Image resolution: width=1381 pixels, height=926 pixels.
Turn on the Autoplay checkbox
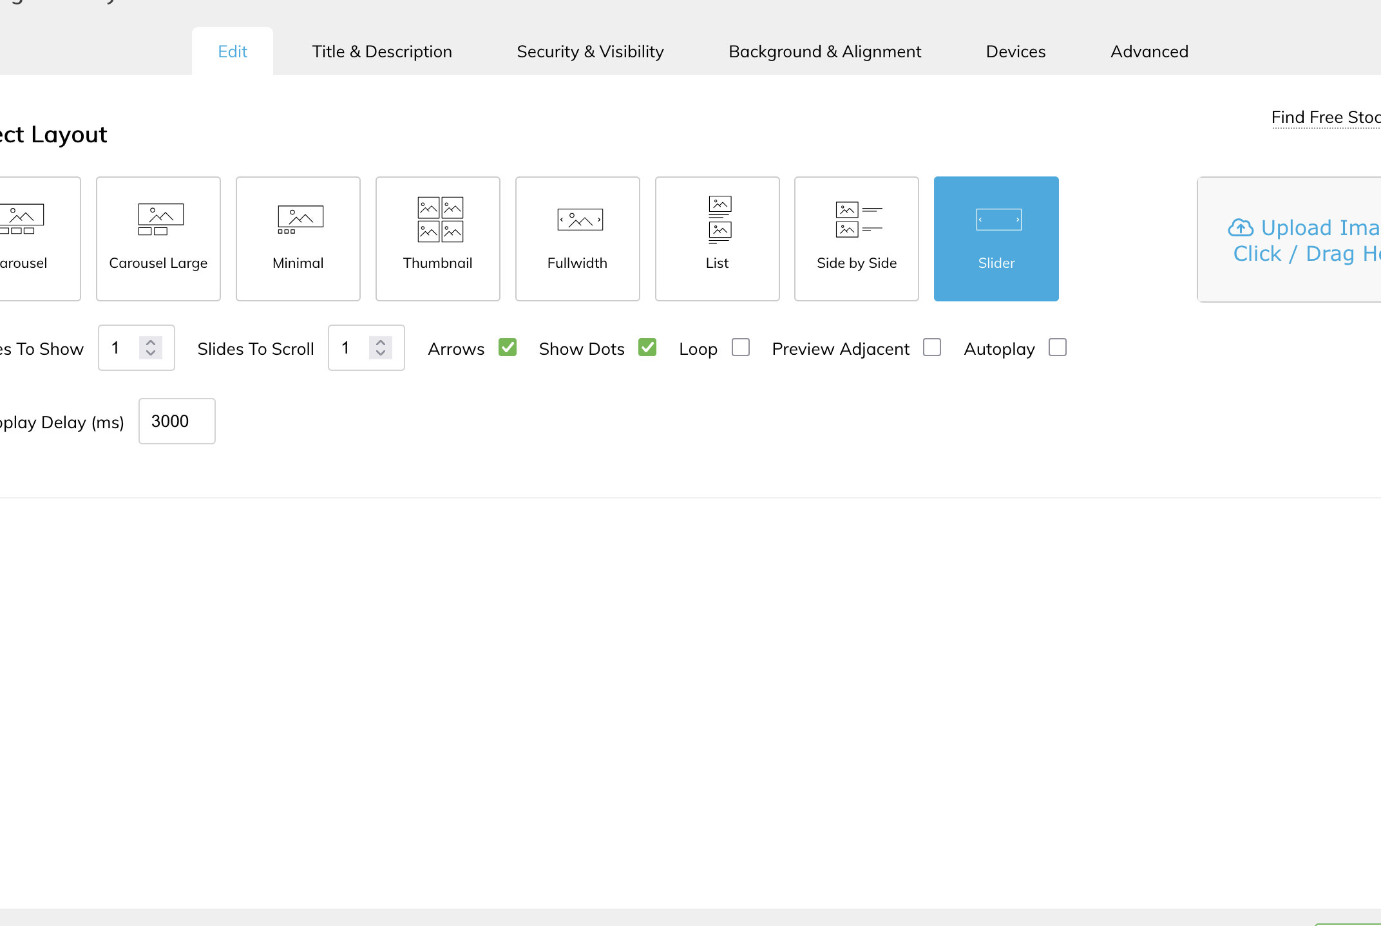[1058, 348]
